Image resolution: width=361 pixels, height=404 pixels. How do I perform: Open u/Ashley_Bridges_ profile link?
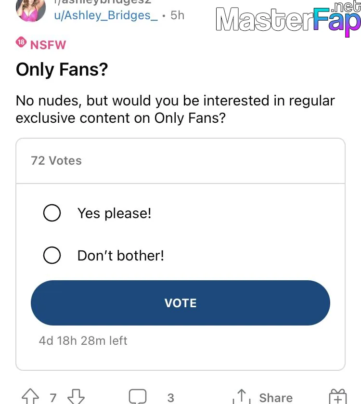(x=106, y=15)
